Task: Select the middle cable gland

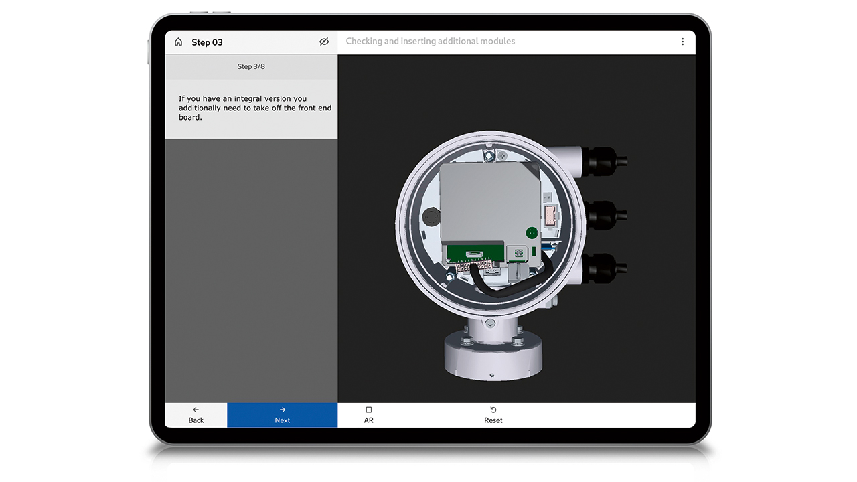Action: (606, 215)
